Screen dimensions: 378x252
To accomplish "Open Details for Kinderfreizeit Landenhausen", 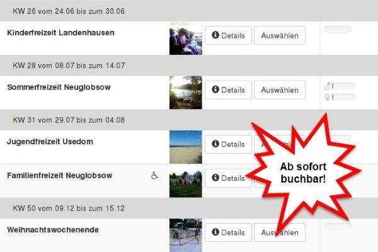I will (228, 35).
